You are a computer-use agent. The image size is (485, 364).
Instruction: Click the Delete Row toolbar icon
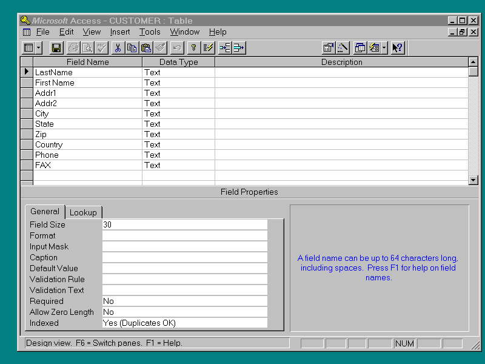point(239,47)
